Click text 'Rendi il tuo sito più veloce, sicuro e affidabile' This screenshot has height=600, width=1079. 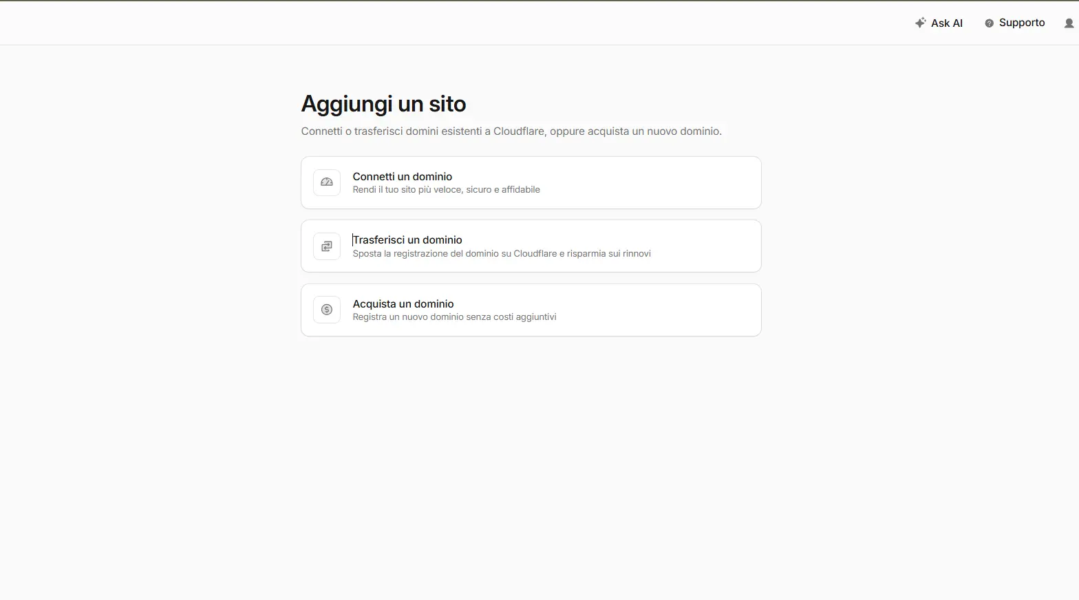[446, 190]
